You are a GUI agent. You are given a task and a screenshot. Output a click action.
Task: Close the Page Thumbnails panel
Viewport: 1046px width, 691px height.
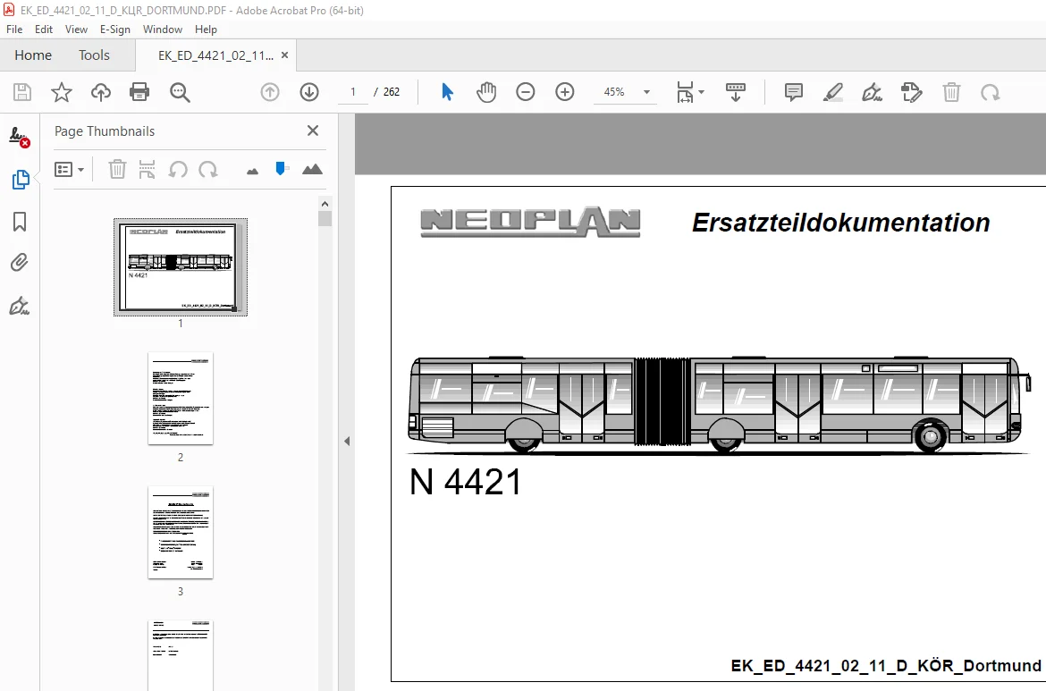pos(313,131)
